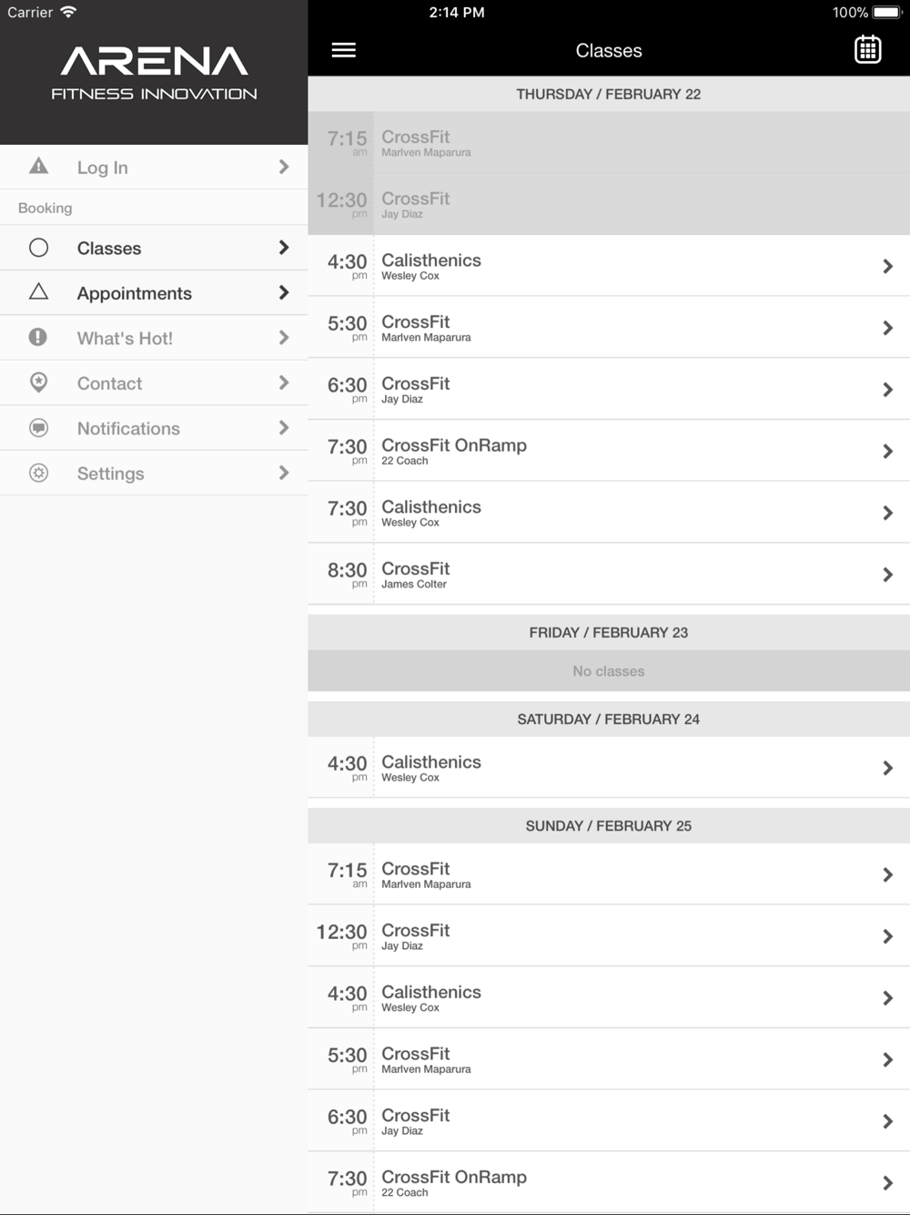The width and height of the screenshot is (910, 1215).
Task: Open the calendar date picker icon
Action: 867,49
